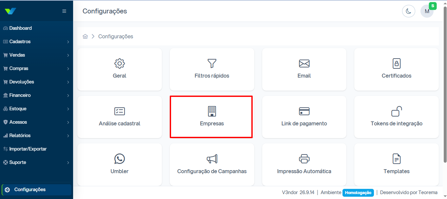Click Homologação environment badge
447x199 pixels.
[358, 193]
